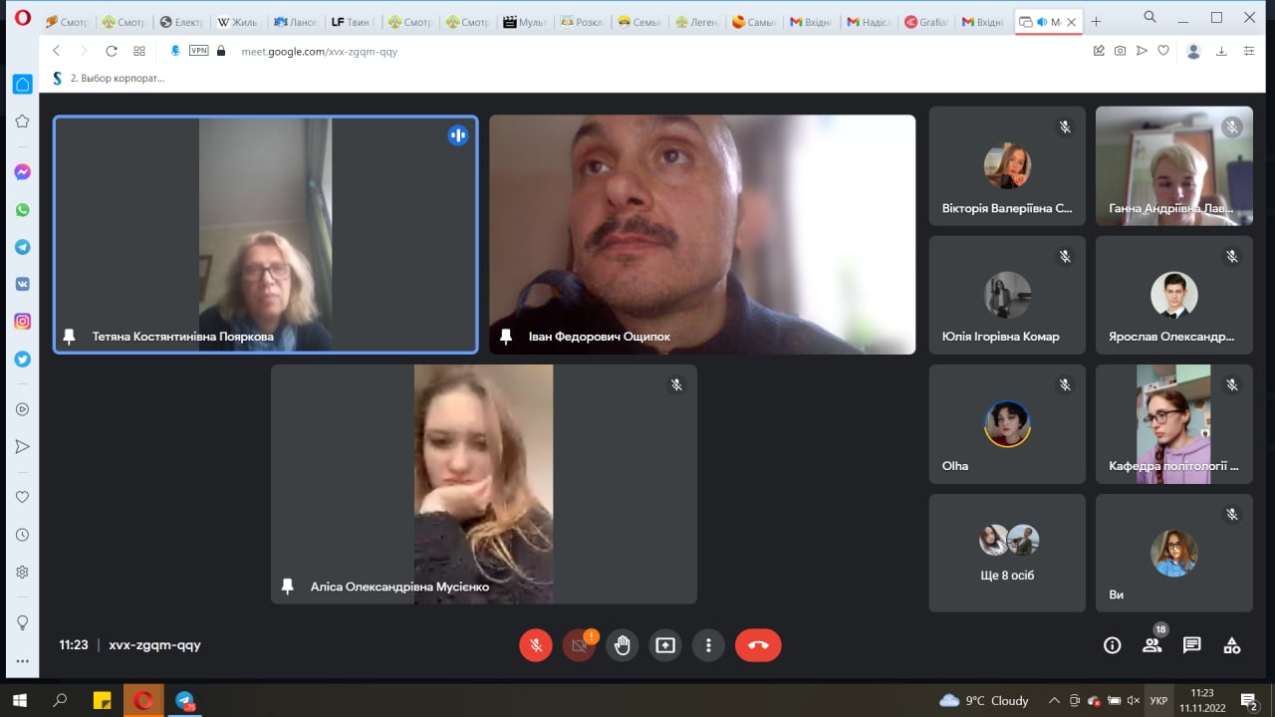Toggle the VPN badge in address bar
The height and width of the screenshot is (717, 1275).
pos(198,51)
